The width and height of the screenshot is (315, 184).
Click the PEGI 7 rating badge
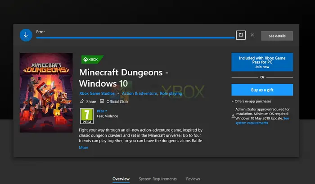pos(87,116)
